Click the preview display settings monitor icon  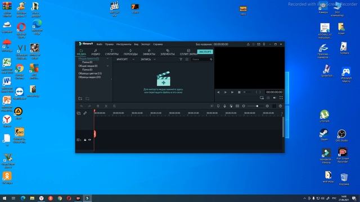tap(262, 98)
